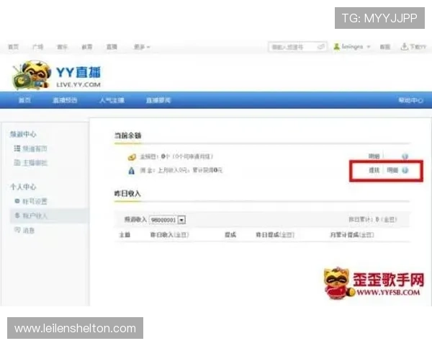Click the gear icon for 账号设置
Image resolution: width=432 pixels, height=346 pixels.
pyautogui.click(x=17, y=201)
